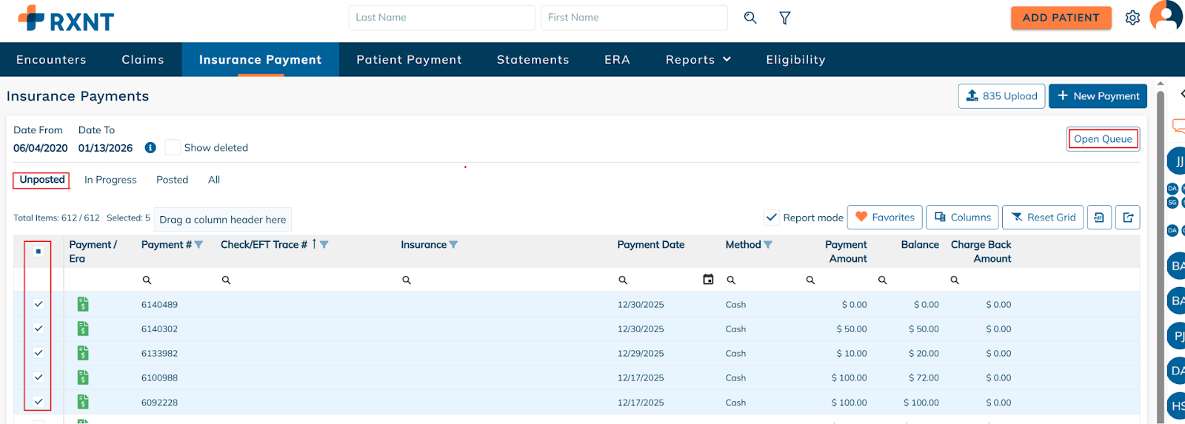Click the patient search magnifier icon
The width and height of the screenshot is (1185, 424).
(x=750, y=18)
